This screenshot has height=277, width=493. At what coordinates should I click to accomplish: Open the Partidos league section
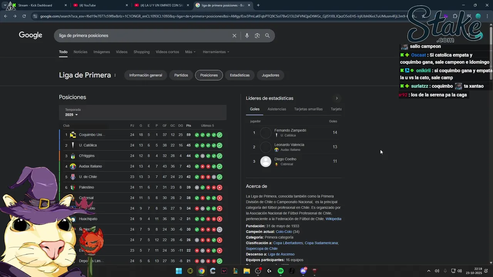click(x=181, y=75)
